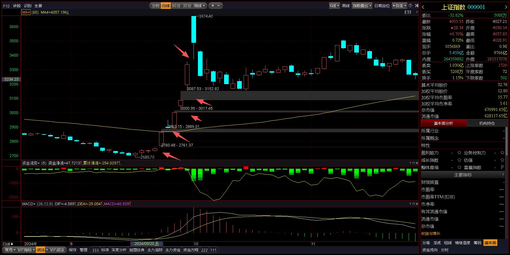Screen dimensions: 510x255
Task: Click the help question mark in top toolbar
Action: pos(410,5)
